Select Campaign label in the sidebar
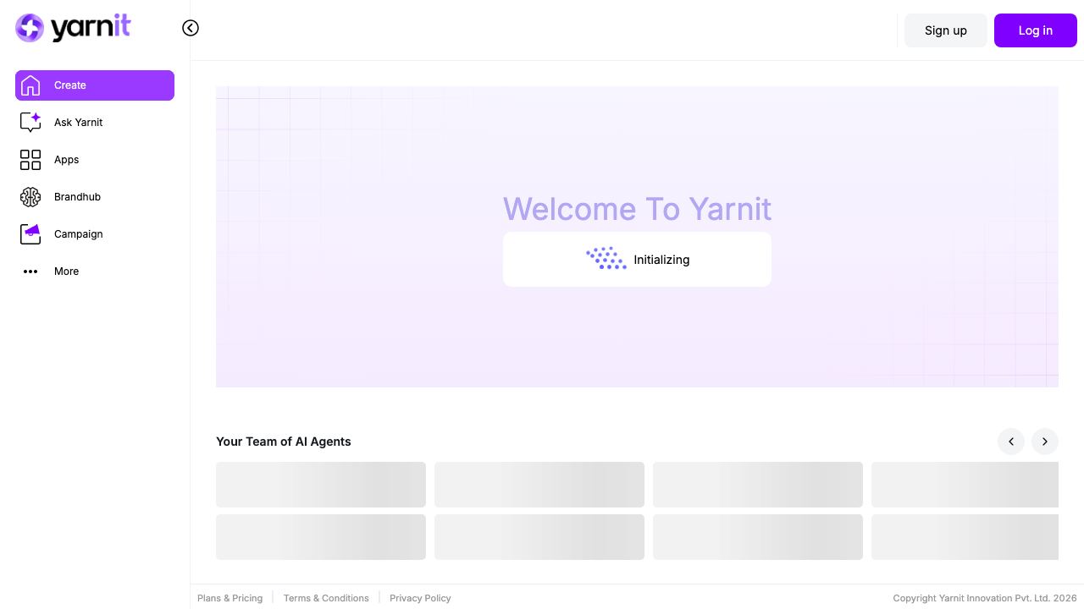The height and width of the screenshot is (609, 1084). click(78, 234)
